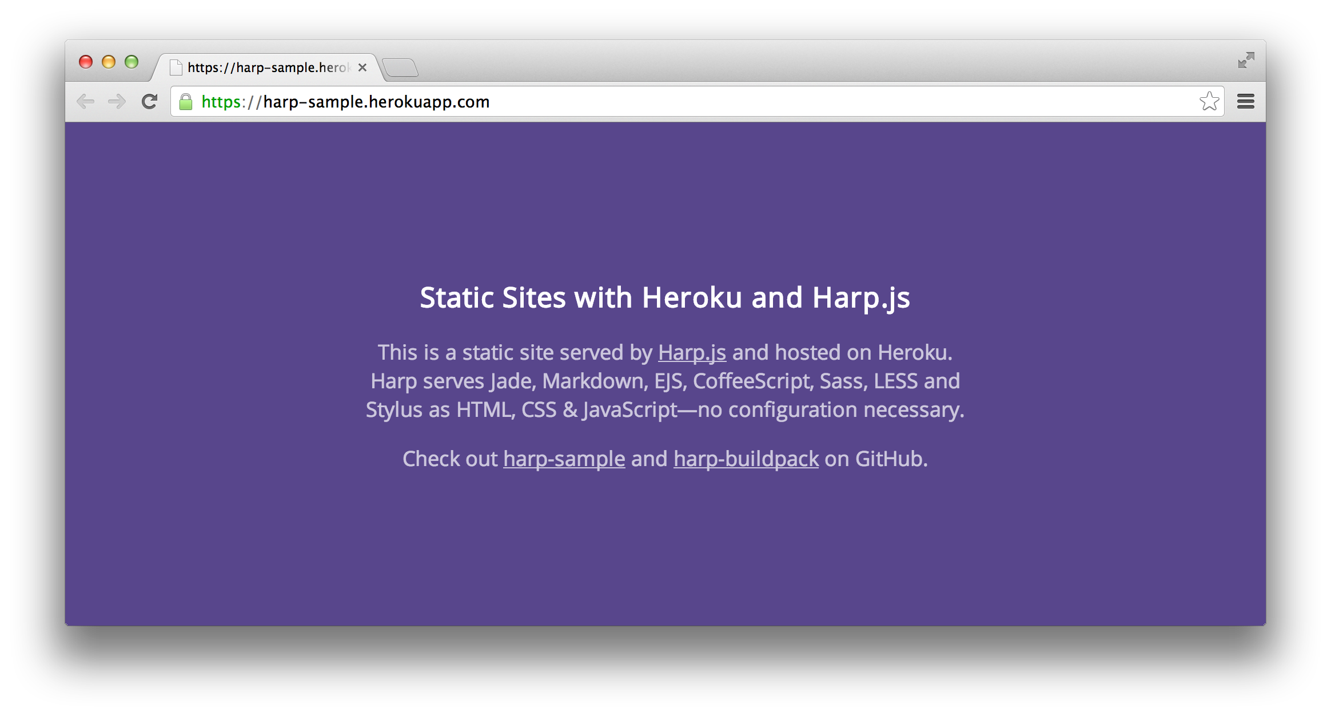Viewport: 1331px width, 716px height.
Task: Open a new tab with the blank tab button
Action: 400,68
